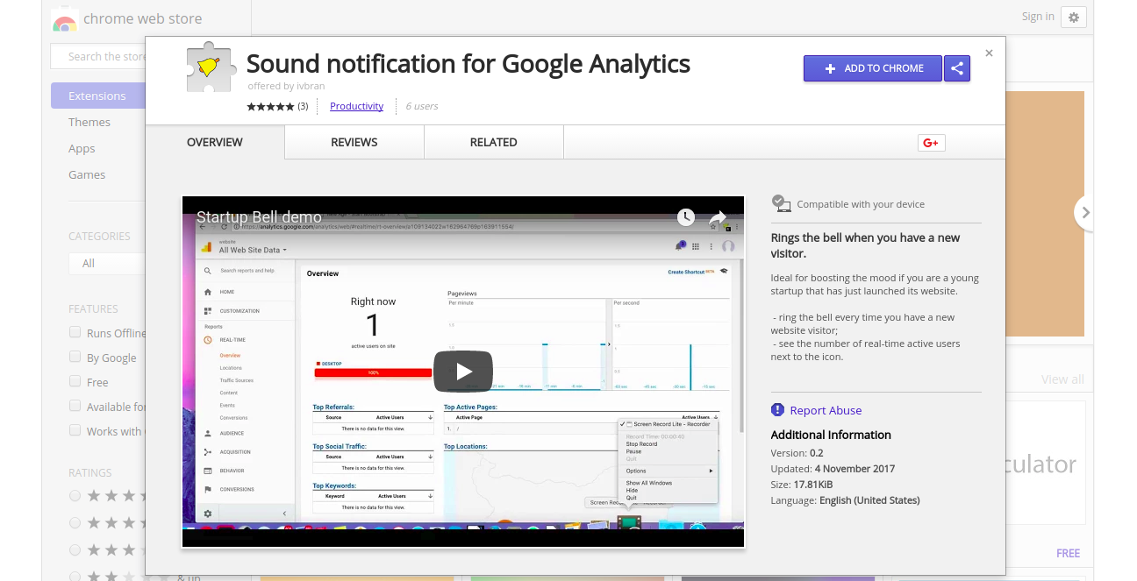
Task: Click the Version 0.2 text
Action: pos(797,453)
